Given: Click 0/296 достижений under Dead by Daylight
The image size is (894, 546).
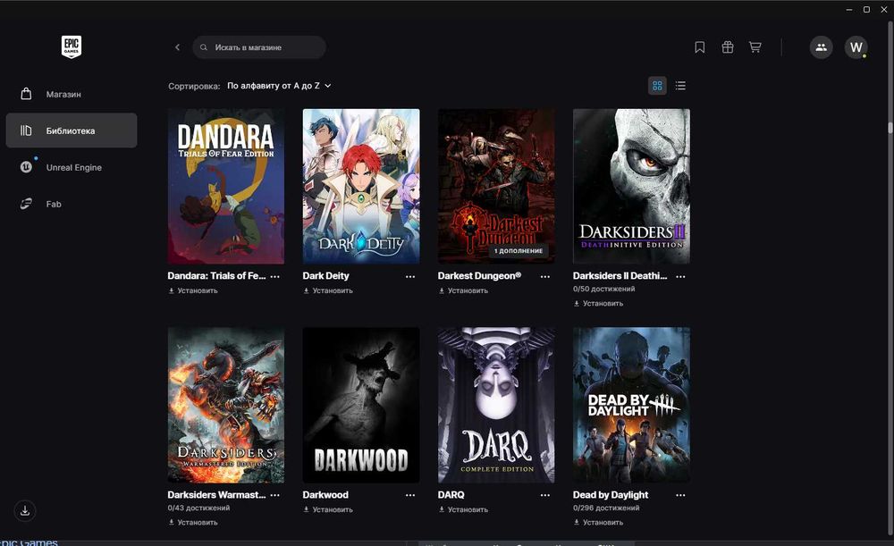Looking at the screenshot, I should coord(606,508).
